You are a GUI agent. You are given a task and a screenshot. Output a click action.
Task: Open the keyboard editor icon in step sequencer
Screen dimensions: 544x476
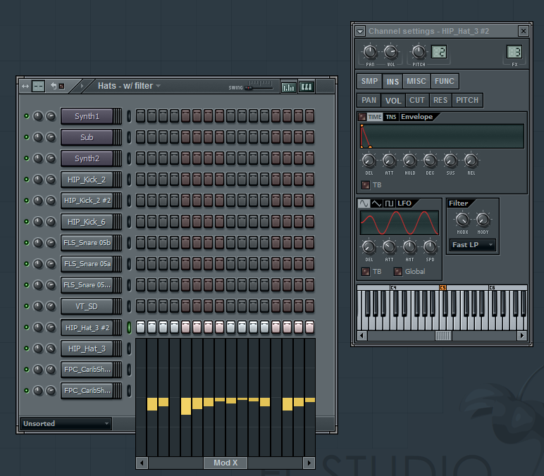307,87
